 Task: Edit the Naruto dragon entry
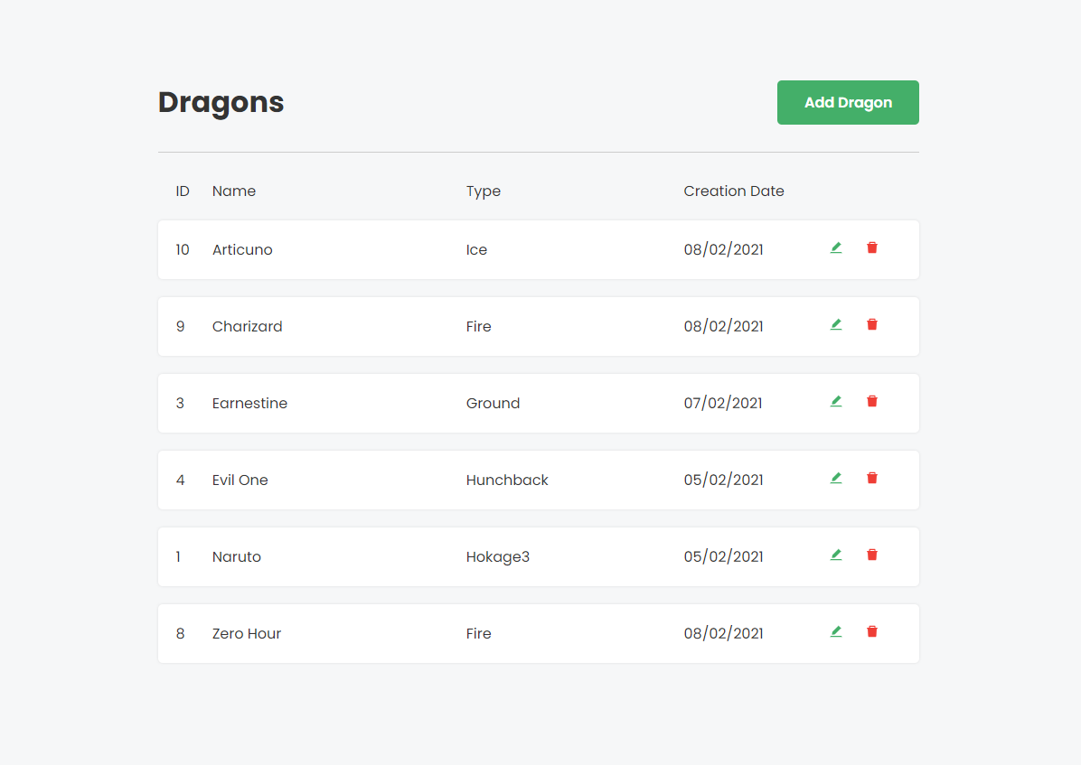click(x=835, y=555)
